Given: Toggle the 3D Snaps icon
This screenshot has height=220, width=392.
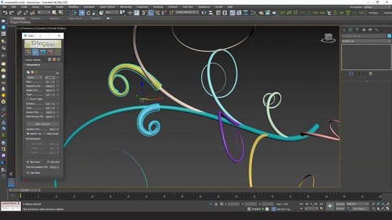Looking at the screenshot, I should click(x=144, y=13).
